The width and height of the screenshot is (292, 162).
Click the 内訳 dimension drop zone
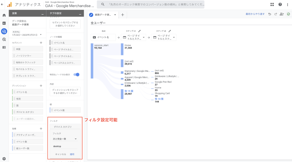[65, 91]
